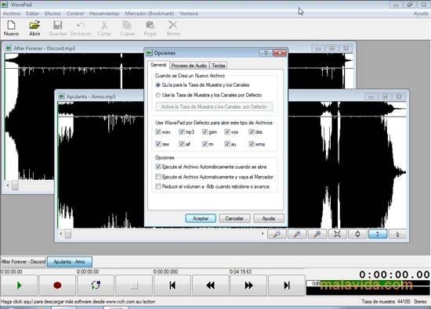
Task: Jump to start with skip-back button
Action: pyautogui.click(x=172, y=286)
